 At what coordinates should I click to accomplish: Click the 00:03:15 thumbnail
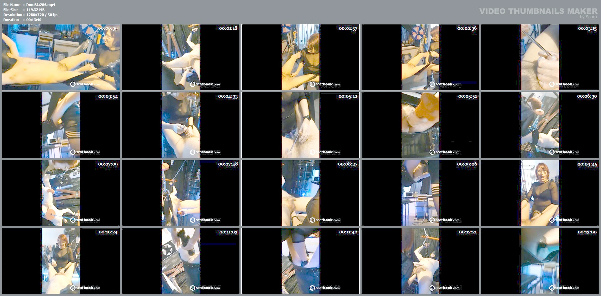pos(540,57)
